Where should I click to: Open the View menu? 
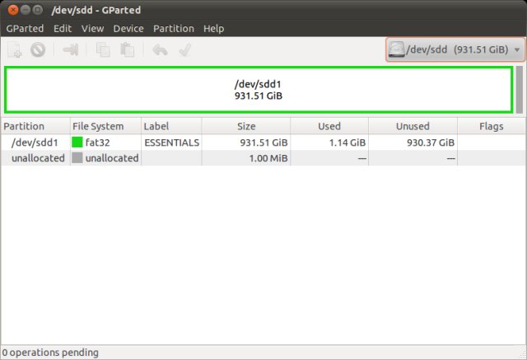coord(92,29)
